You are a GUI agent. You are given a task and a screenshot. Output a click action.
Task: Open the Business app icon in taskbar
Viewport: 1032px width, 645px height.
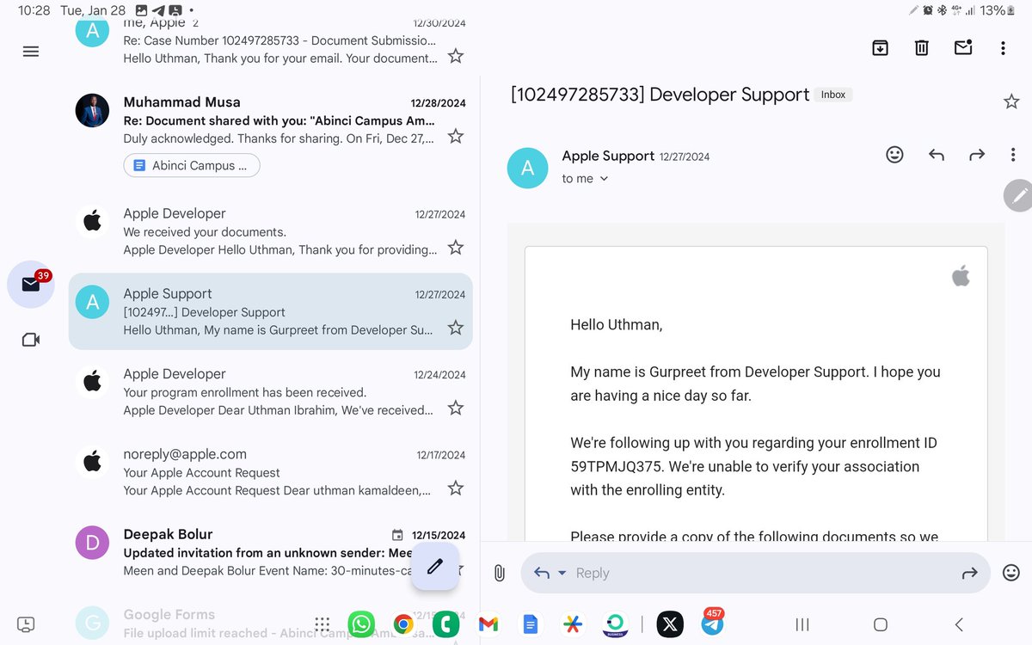pyautogui.click(x=615, y=624)
